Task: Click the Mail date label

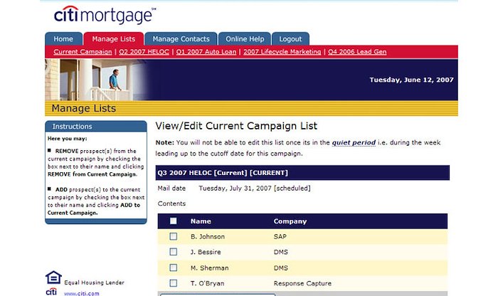Action: pos(171,189)
